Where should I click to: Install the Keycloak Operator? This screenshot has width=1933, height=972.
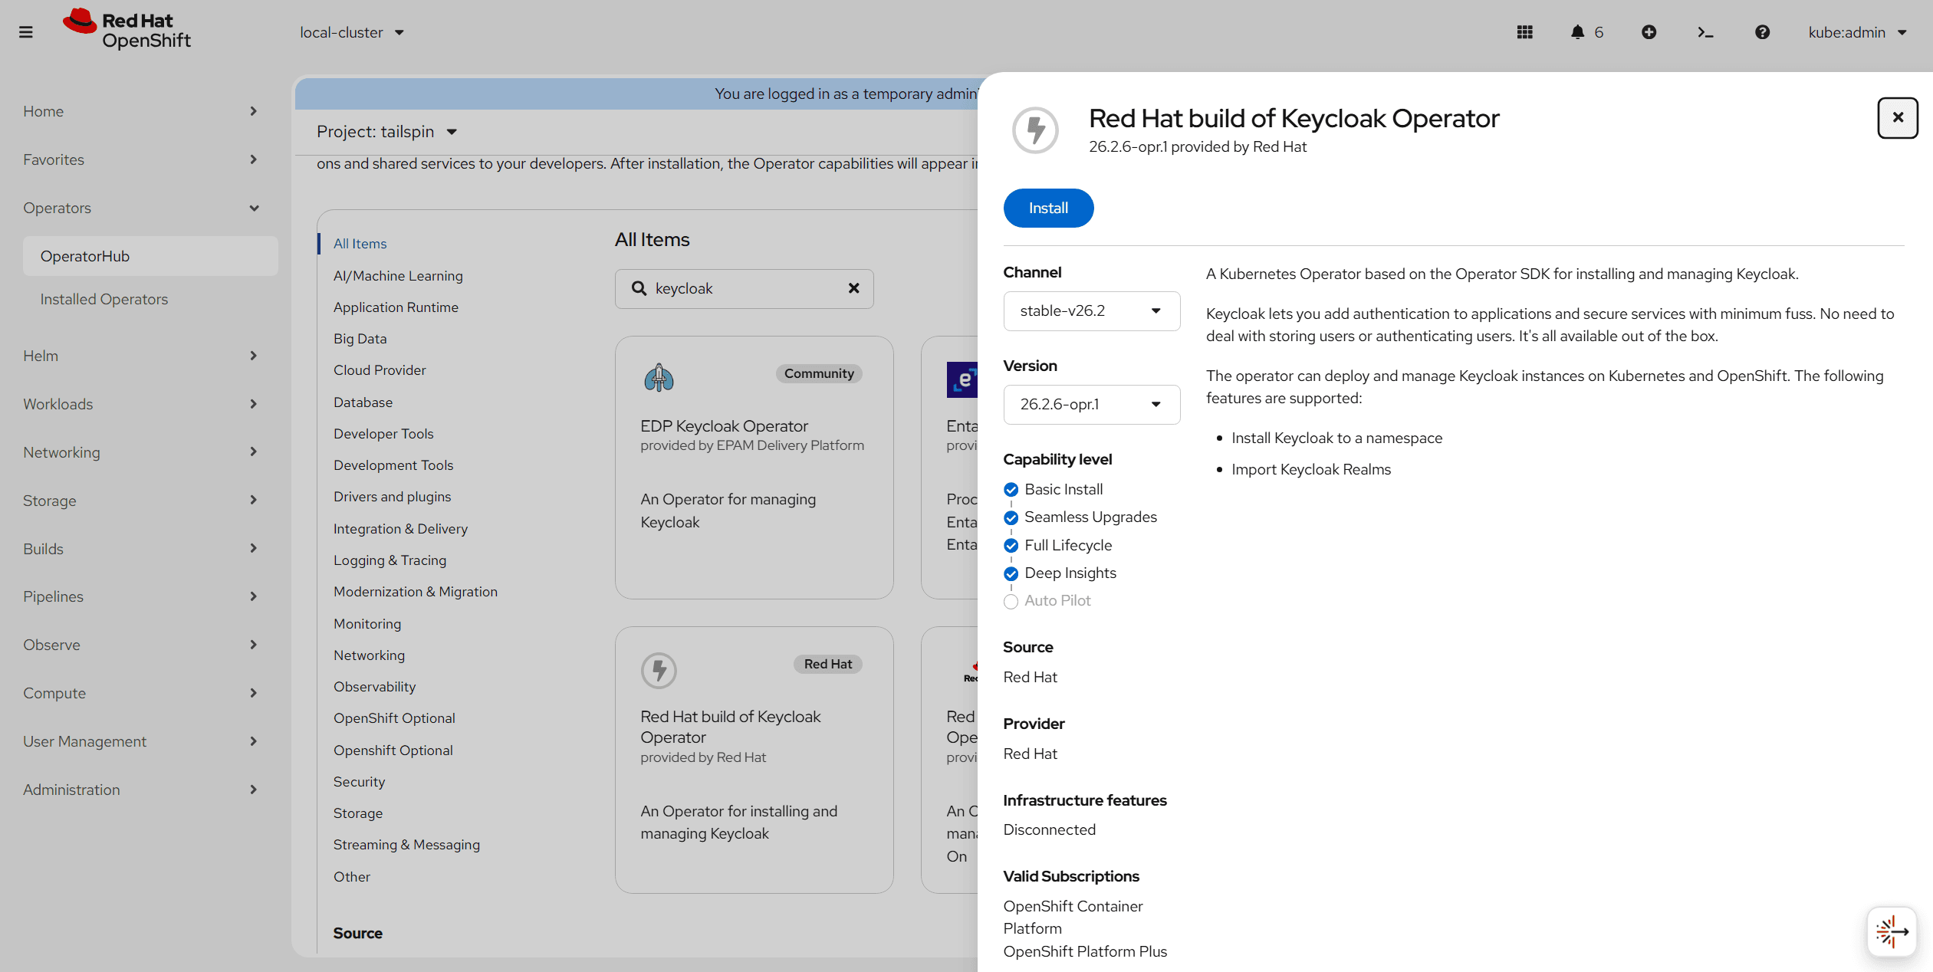[1048, 208]
